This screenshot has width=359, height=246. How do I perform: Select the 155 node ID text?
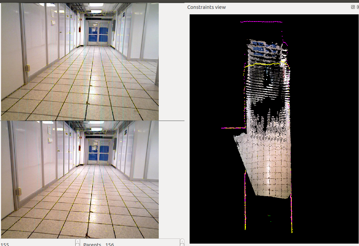(5, 244)
